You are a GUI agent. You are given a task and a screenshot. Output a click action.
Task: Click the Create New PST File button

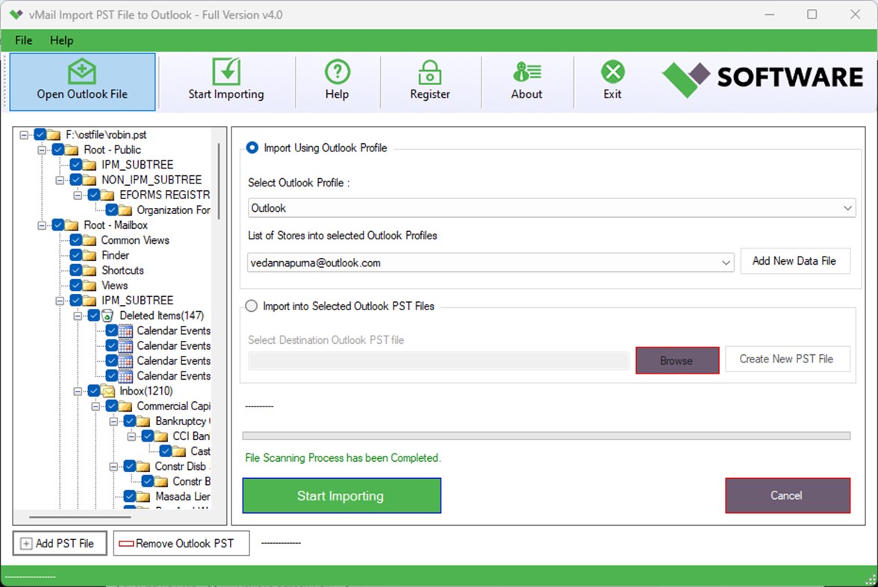pos(788,359)
